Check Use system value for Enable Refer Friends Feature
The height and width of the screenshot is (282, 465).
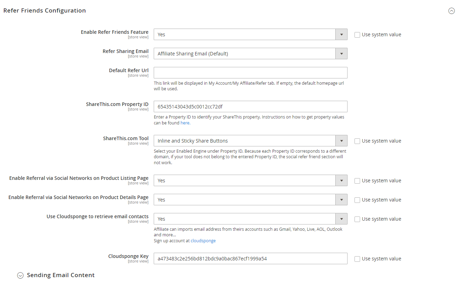coord(357,35)
